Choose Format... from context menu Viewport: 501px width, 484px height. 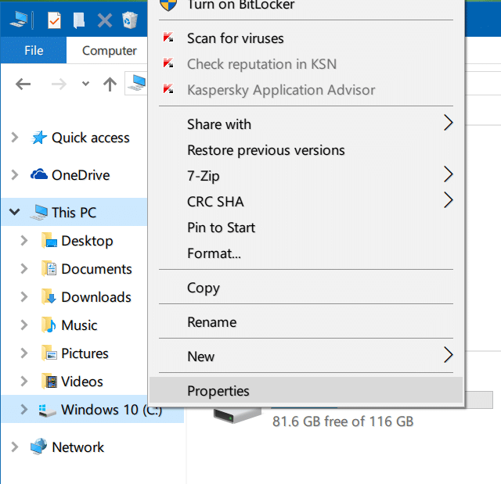(306, 253)
